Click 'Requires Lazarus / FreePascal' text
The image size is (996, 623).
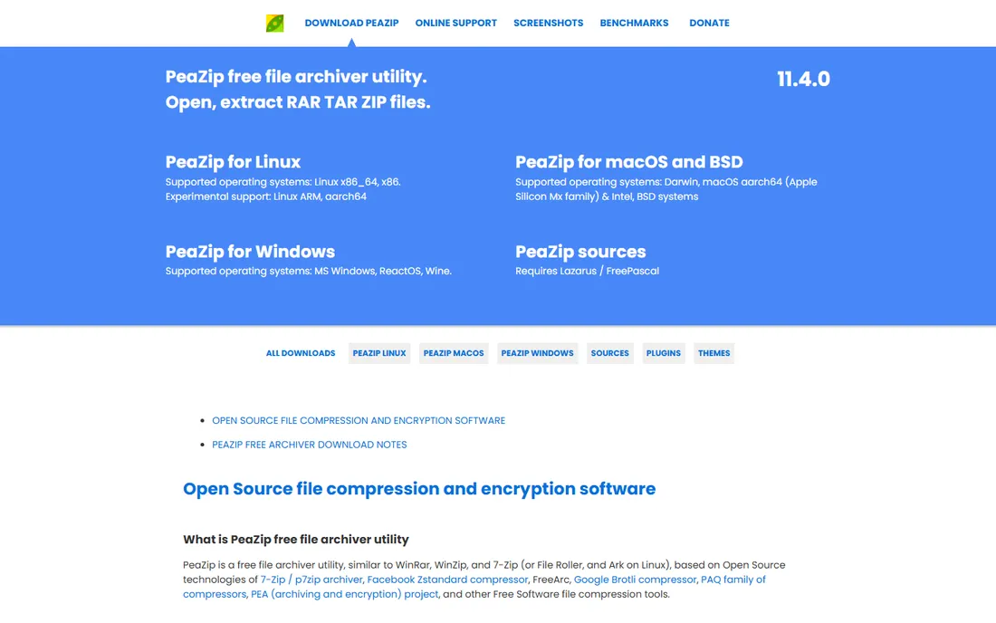pos(587,271)
